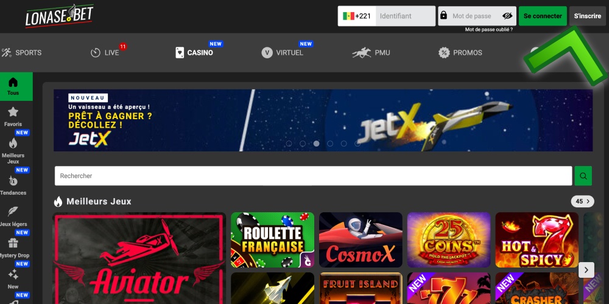Viewport: 609px width, 304px height.
Task: Click the green search magnifier button
Action: pyautogui.click(x=583, y=176)
